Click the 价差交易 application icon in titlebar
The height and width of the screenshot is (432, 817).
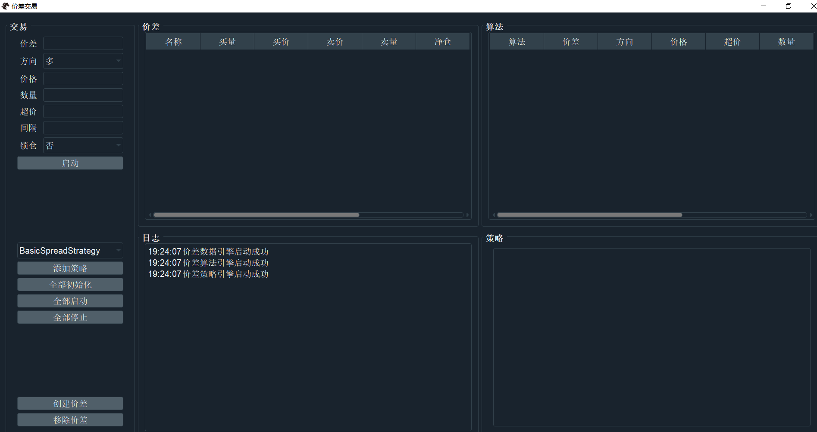coord(5,6)
